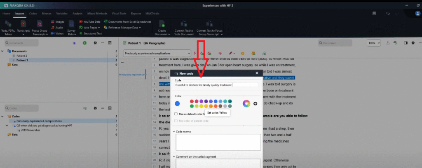Click the code segment icon beside dropdown
Screen dimensions: 422x168
tap(195, 53)
